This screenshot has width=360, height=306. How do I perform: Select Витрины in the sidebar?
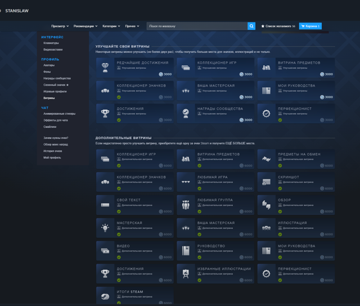(49, 98)
